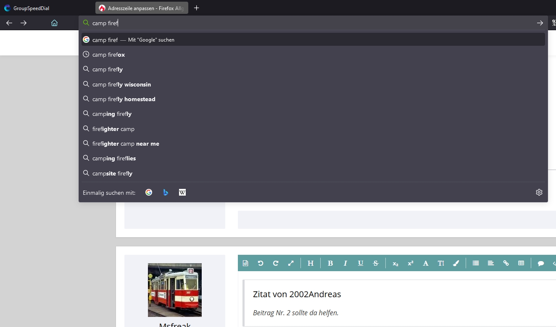Apply subscript formatting
Image resolution: width=556 pixels, height=327 pixels.
click(x=395, y=263)
